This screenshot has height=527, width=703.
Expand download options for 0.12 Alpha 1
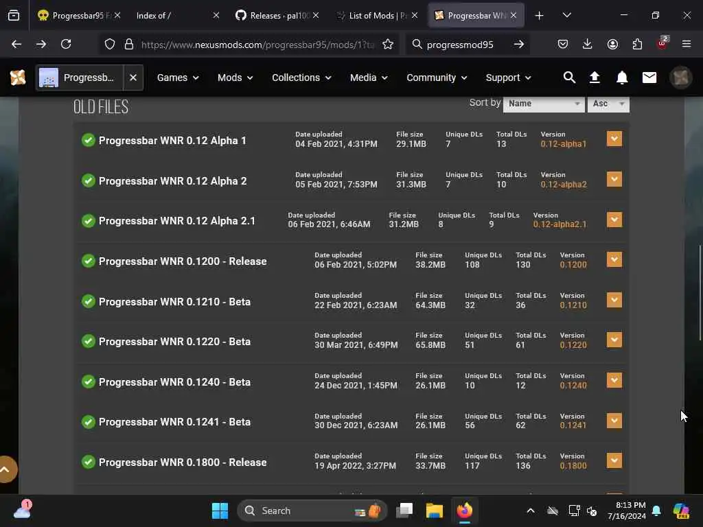point(614,139)
